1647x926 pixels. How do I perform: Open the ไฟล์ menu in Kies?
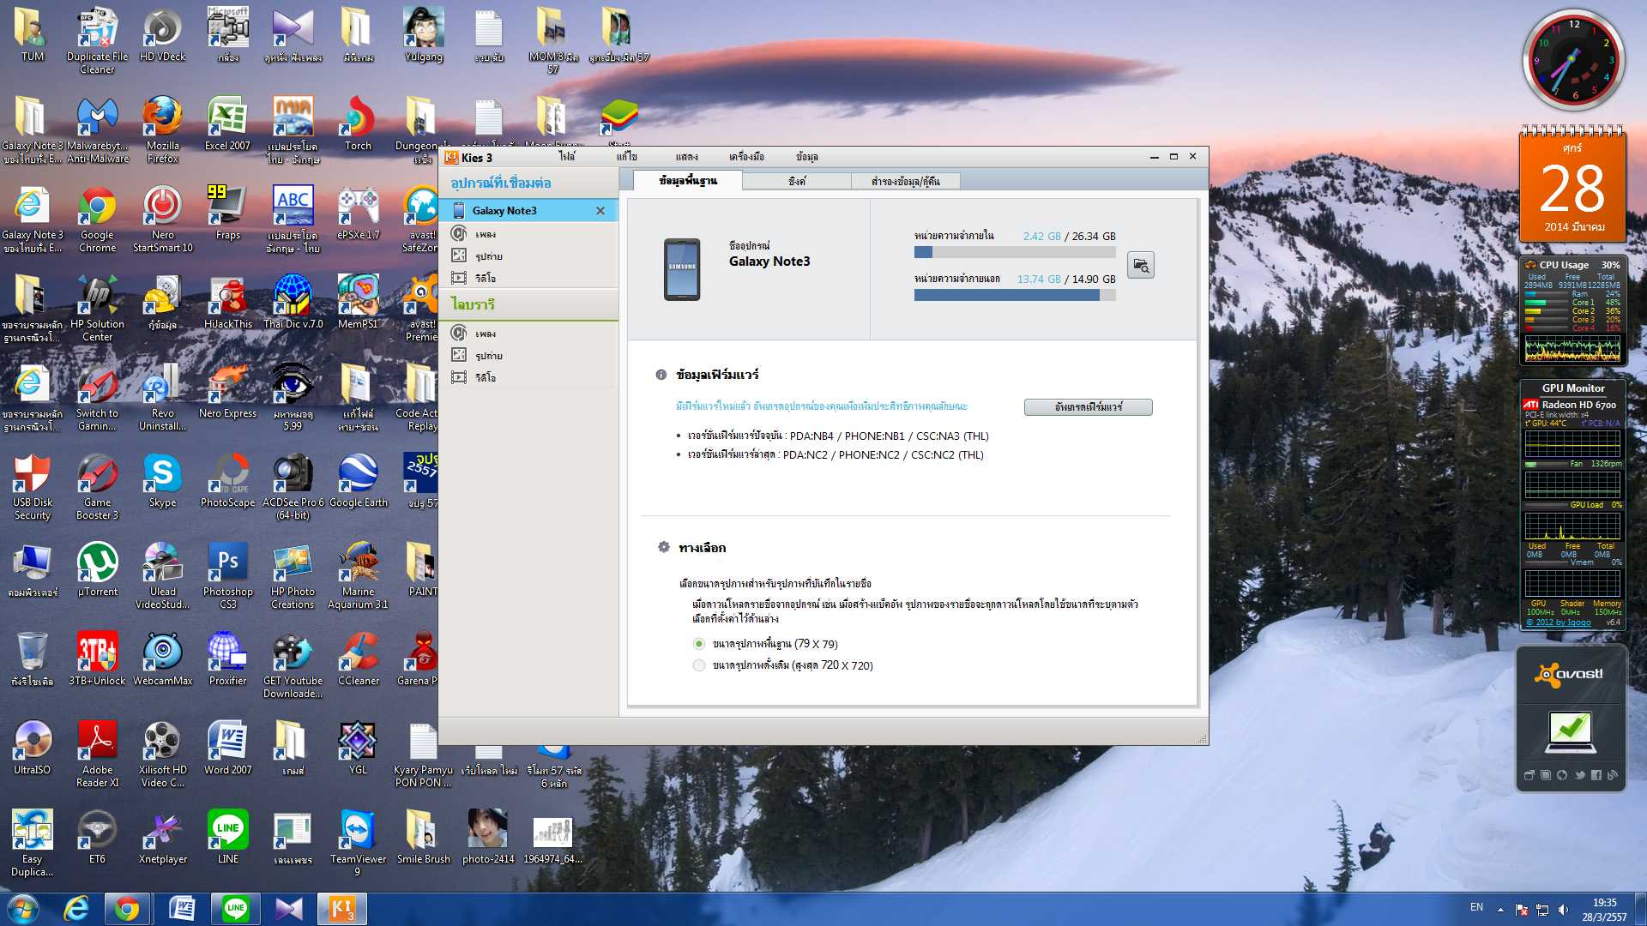coord(567,157)
